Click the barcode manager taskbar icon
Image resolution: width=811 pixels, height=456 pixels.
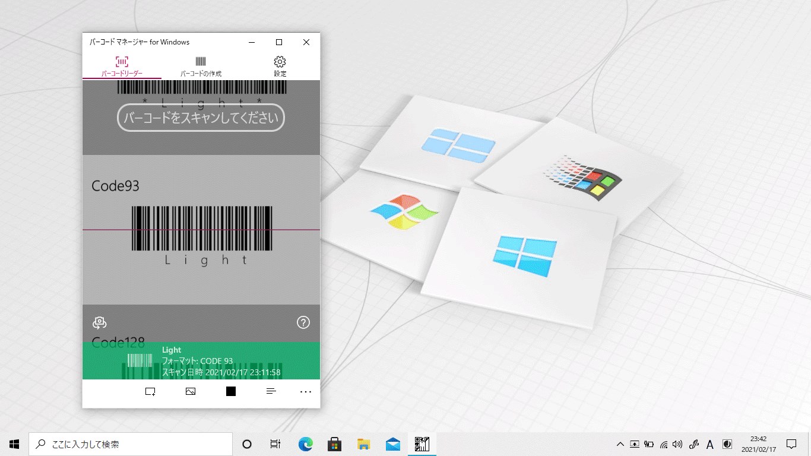(422, 444)
